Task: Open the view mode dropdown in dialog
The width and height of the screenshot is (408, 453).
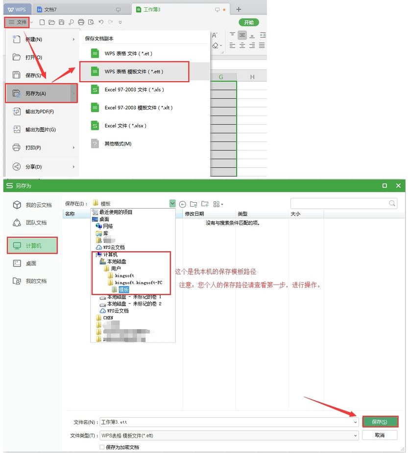Action: click(x=218, y=204)
